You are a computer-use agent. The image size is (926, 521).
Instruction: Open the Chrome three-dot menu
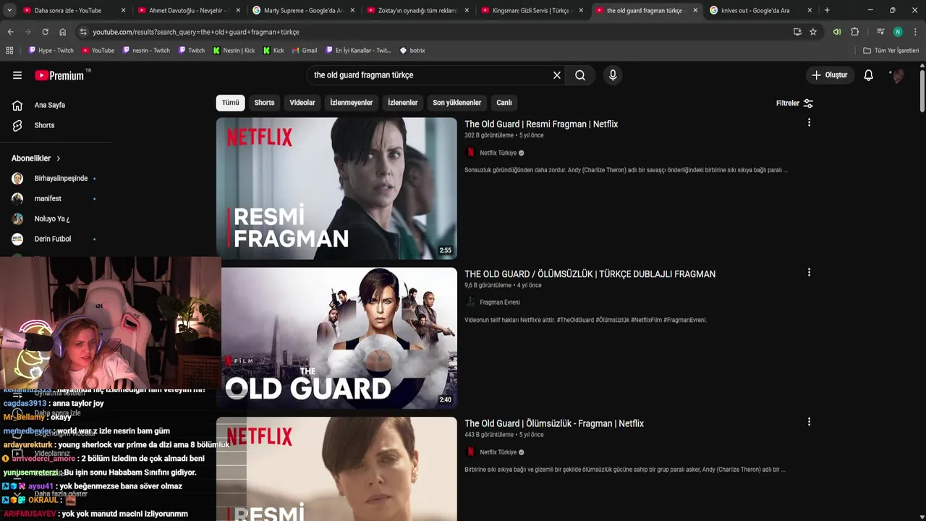click(x=915, y=32)
